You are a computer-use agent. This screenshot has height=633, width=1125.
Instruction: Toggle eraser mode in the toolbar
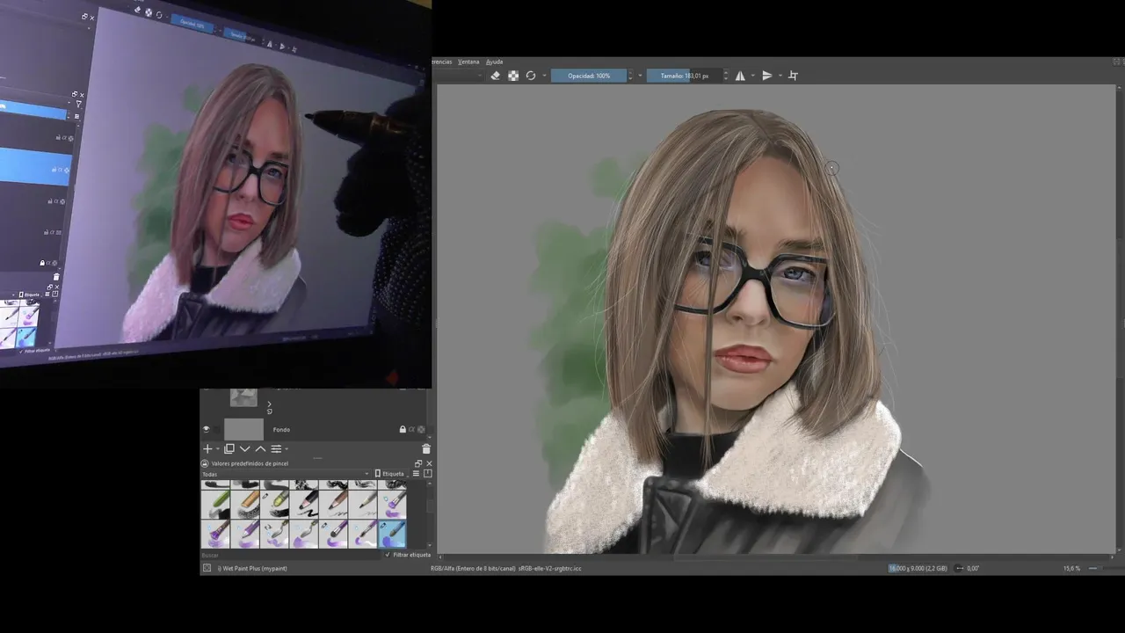click(x=495, y=76)
